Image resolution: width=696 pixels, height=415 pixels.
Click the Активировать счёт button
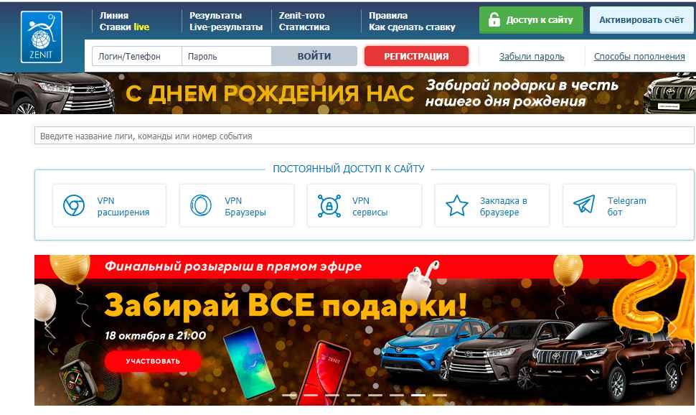click(641, 19)
